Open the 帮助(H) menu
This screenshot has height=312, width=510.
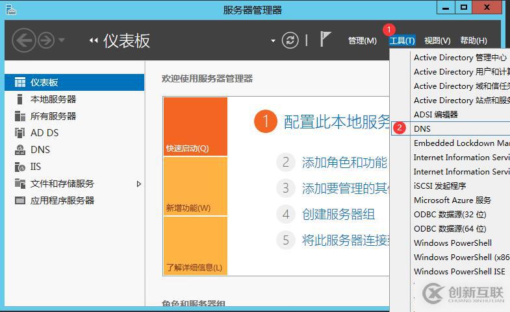(x=473, y=41)
